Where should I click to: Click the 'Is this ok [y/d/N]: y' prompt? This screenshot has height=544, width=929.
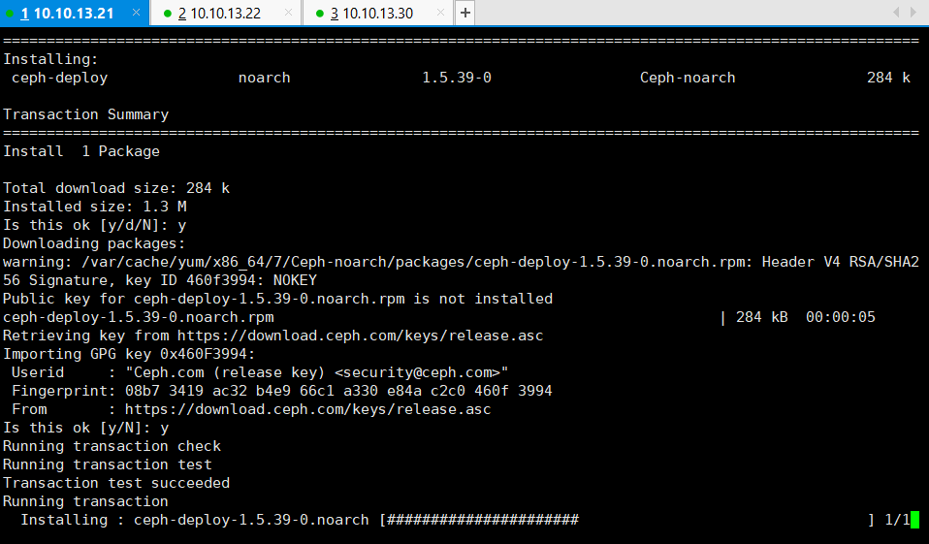click(x=95, y=225)
